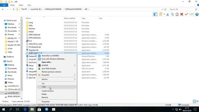Click the search magnifier icon in search box

[x=196, y=9]
